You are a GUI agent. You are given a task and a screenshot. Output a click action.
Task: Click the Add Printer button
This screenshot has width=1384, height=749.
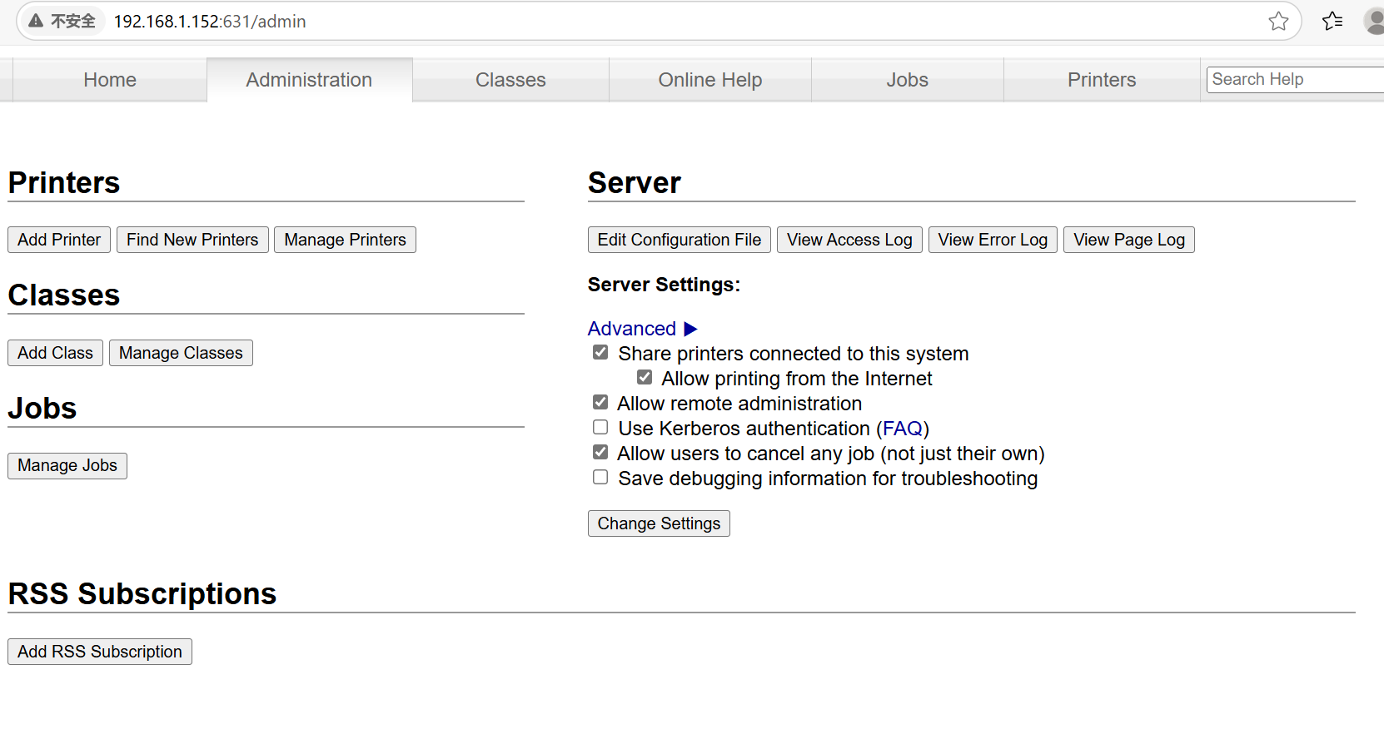pyautogui.click(x=59, y=240)
